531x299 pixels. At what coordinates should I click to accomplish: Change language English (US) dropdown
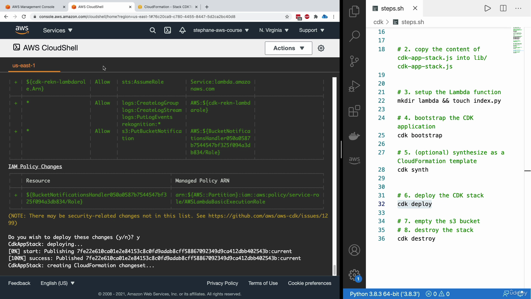pyautogui.click(x=58, y=283)
